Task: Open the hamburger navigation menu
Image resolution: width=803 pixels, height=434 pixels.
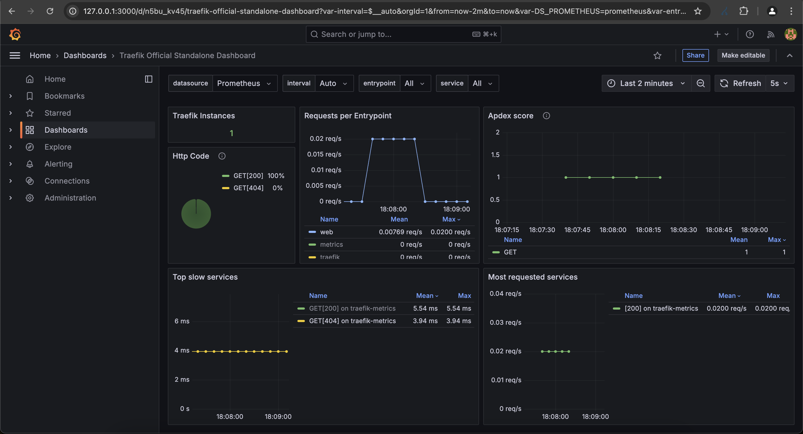Action: (x=15, y=55)
